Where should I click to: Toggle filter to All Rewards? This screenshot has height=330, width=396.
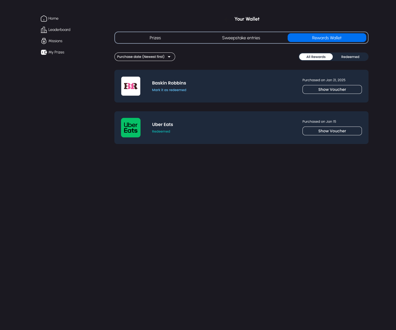click(316, 57)
